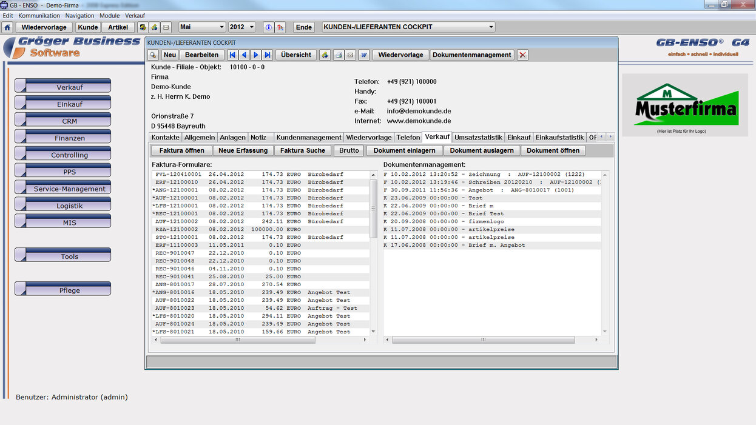Click Faktura öffnen button
This screenshot has height=425, width=756.
click(x=181, y=150)
